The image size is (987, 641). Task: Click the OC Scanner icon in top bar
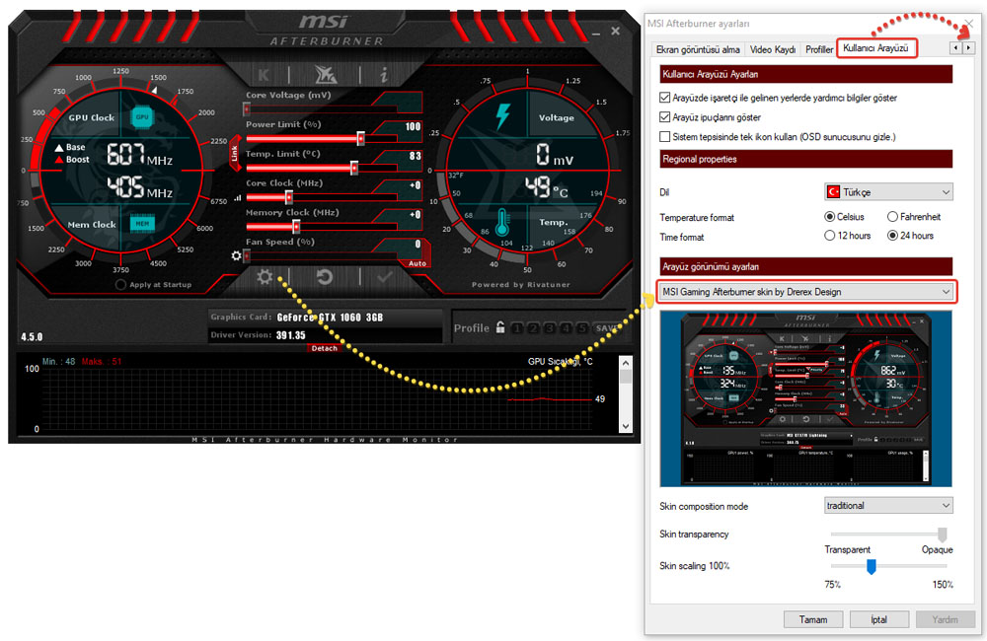(324, 75)
